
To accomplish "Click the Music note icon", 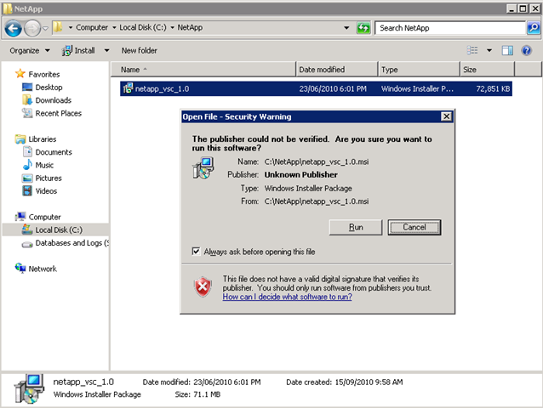I will tap(27, 165).
